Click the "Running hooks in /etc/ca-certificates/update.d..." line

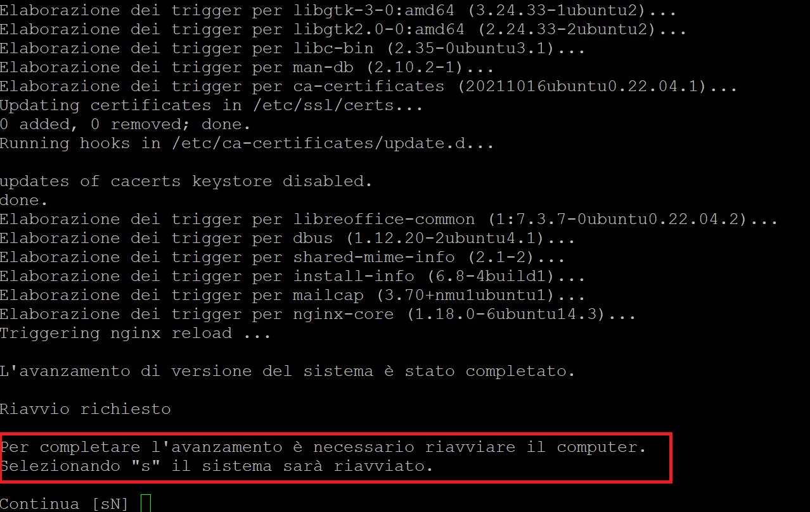coord(247,143)
